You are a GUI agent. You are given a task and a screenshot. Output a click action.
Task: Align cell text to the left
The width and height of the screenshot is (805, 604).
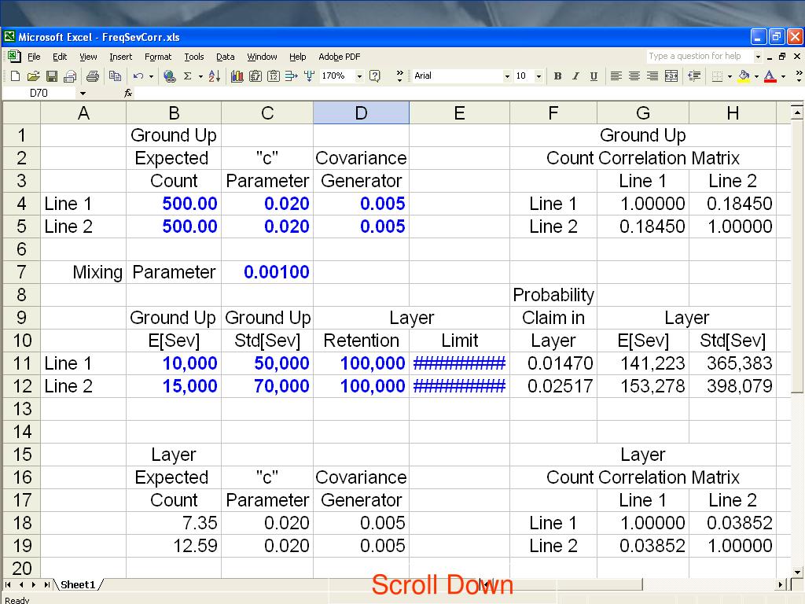pos(616,76)
